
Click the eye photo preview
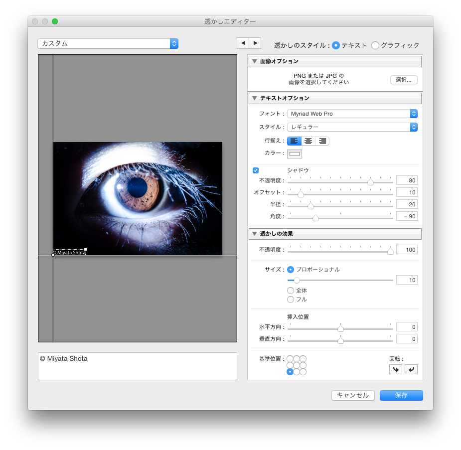coord(138,198)
